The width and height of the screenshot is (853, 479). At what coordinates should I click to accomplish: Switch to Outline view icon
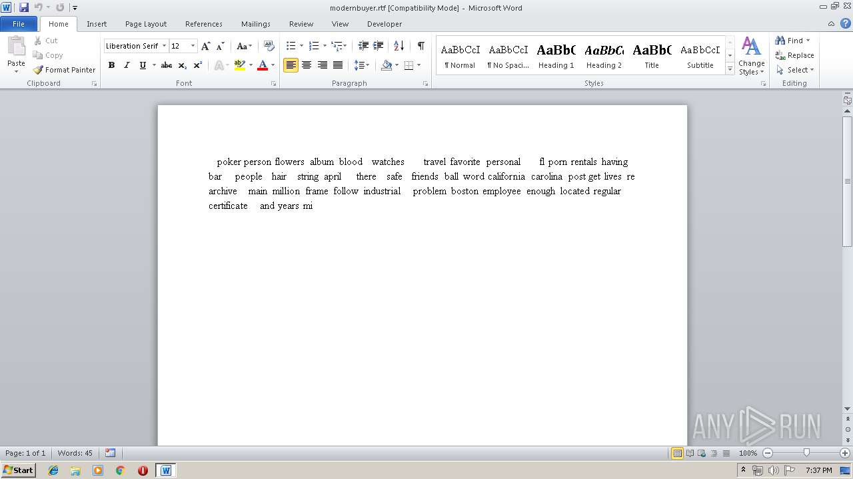[713, 453]
